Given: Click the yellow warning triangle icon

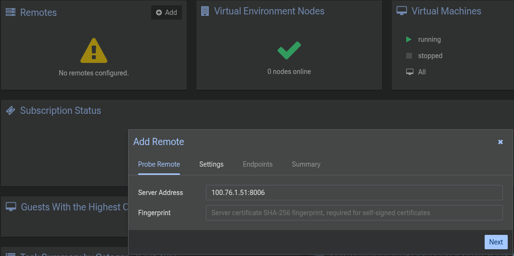Looking at the screenshot, I should 94,50.
